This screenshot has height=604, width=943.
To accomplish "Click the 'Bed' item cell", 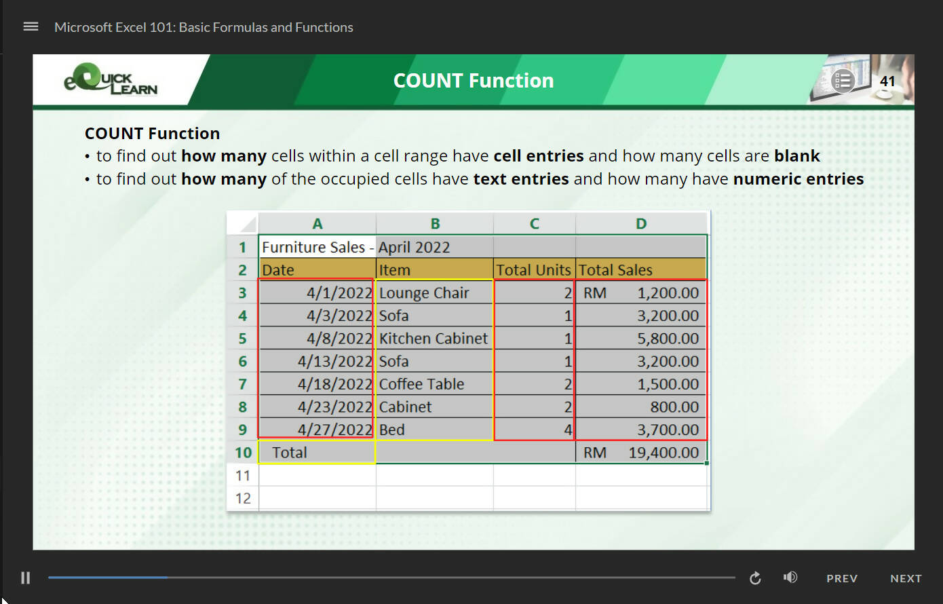I will click(435, 430).
